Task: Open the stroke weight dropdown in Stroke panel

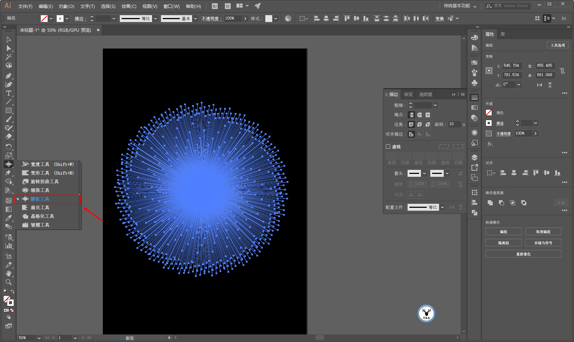Action: pyautogui.click(x=435, y=105)
